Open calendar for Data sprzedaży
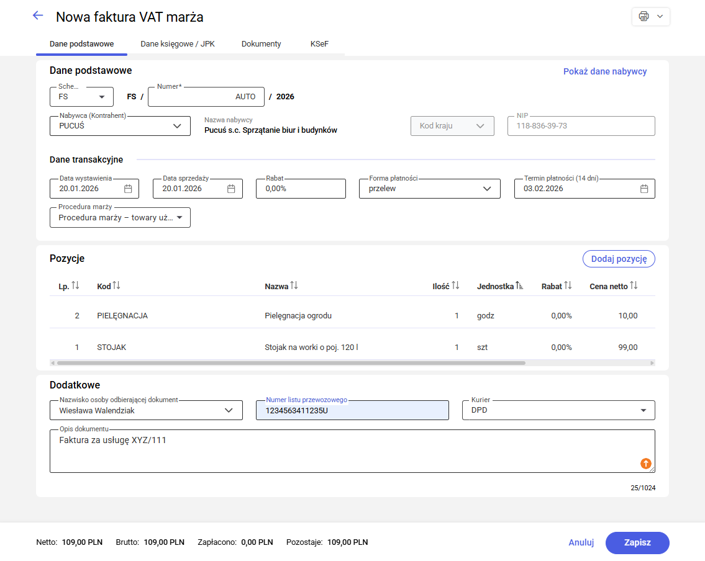Viewport: 705px width, 561px height. (x=231, y=189)
